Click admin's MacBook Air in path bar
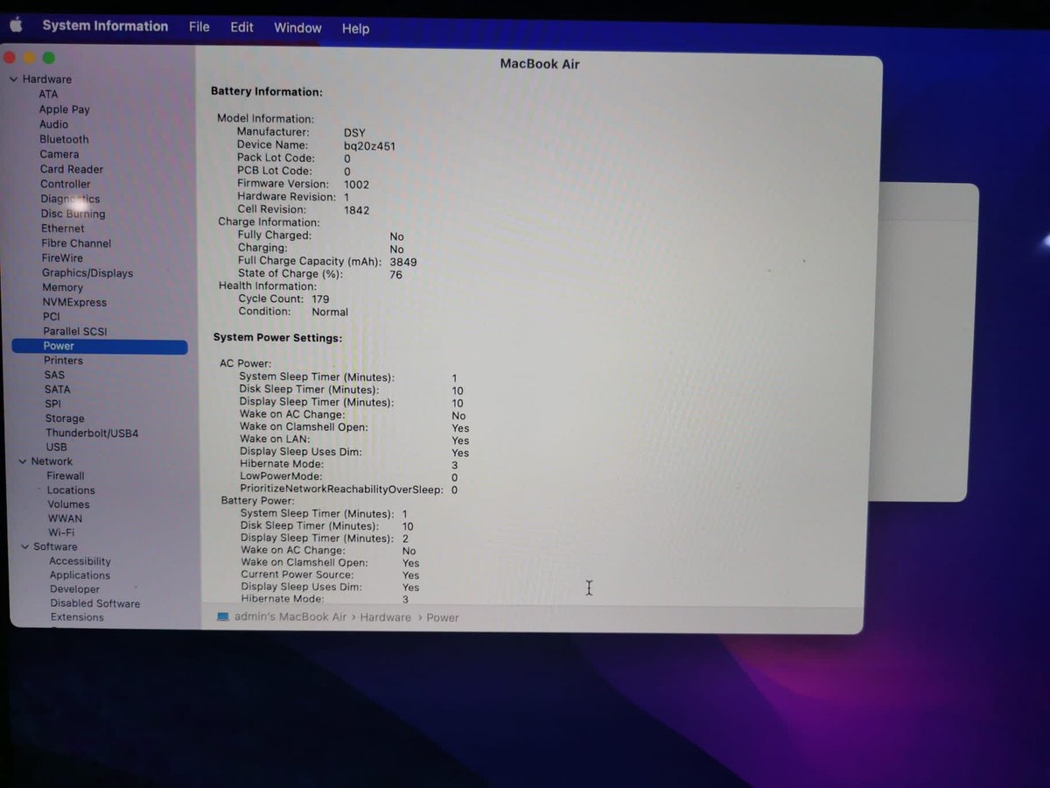Screen dimensions: 1050x788 [x=290, y=617]
